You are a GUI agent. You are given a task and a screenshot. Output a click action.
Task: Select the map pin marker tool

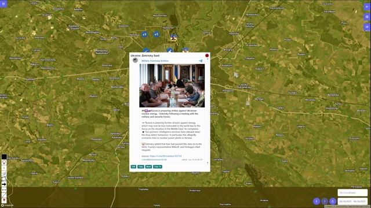click(4, 162)
